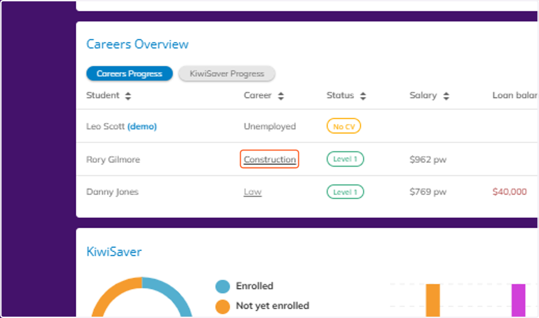This screenshot has height=318, width=539.
Task: Select the Leo Scott student name
Action: [x=106, y=126]
